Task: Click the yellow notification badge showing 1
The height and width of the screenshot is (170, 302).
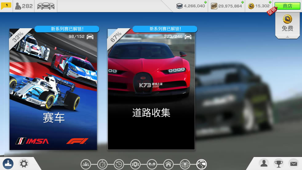Action: click(6, 6)
